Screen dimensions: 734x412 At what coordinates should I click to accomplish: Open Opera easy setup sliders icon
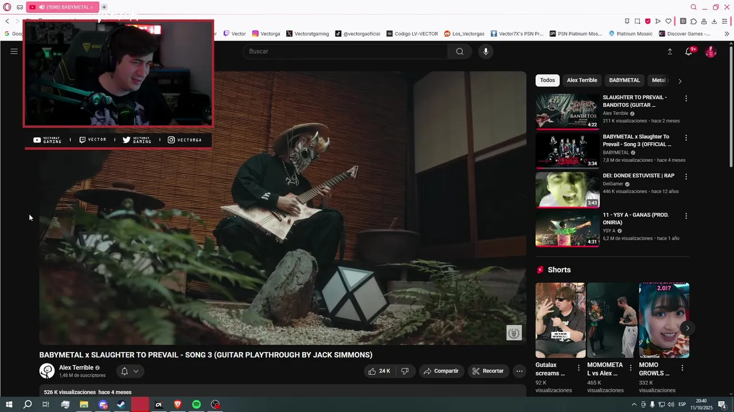(725, 21)
